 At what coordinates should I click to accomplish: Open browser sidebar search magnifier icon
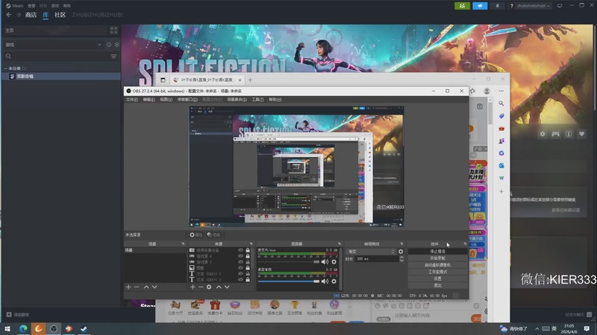[x=501, y=103]
